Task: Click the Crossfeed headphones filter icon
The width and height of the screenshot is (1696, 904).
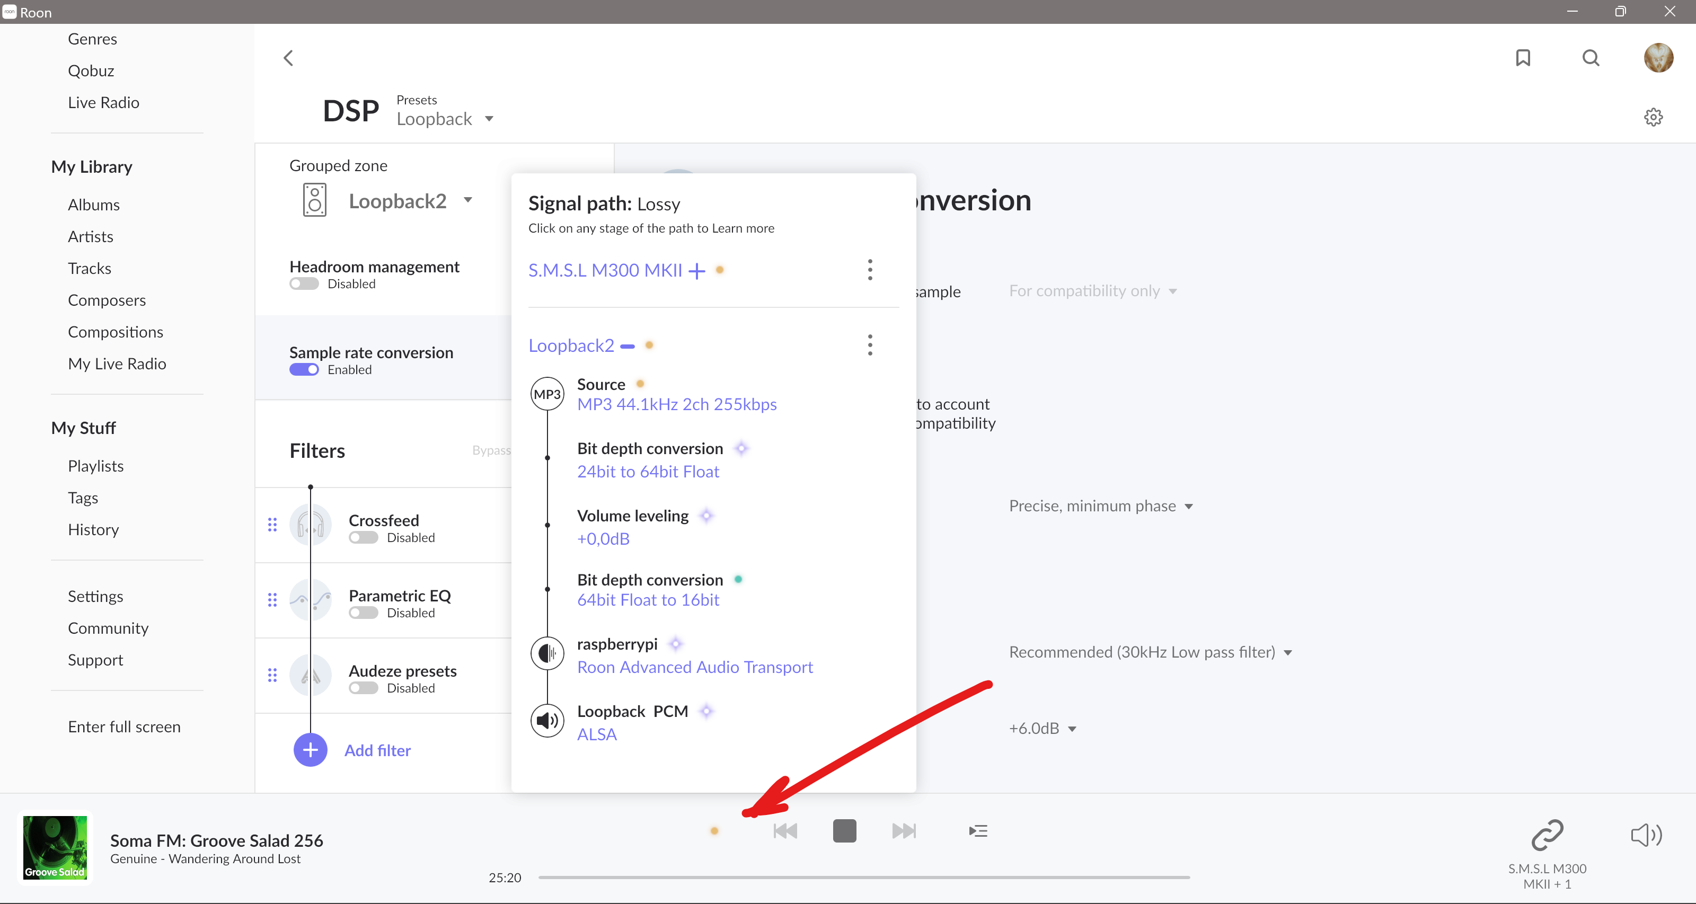Action: (310, 525)
